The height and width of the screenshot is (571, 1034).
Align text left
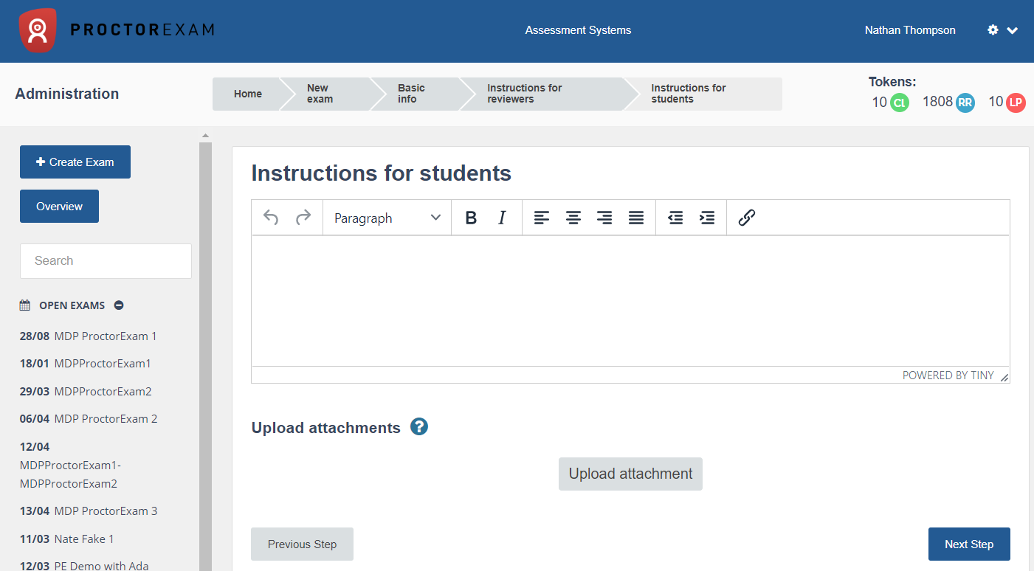tap(542, 218)
